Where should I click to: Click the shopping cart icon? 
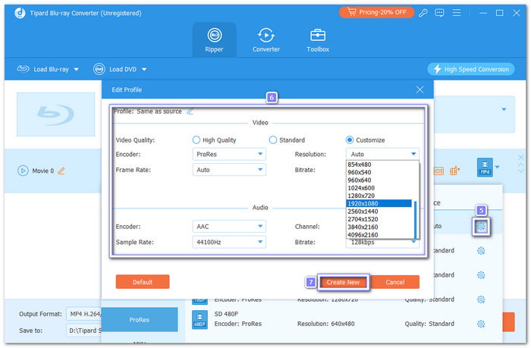[x=352, y=12]
